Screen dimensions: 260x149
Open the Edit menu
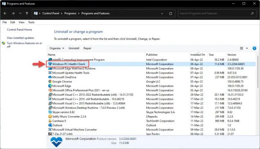(x=13, y=22)
